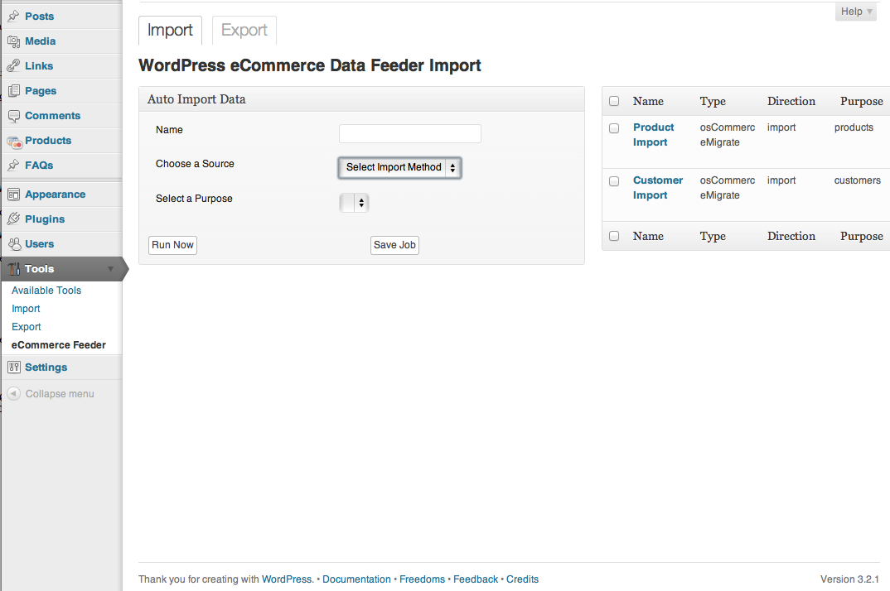Click the 'customers' purpose cell
The height and width of the screenshot is (591, 890).
coord(857,180)
